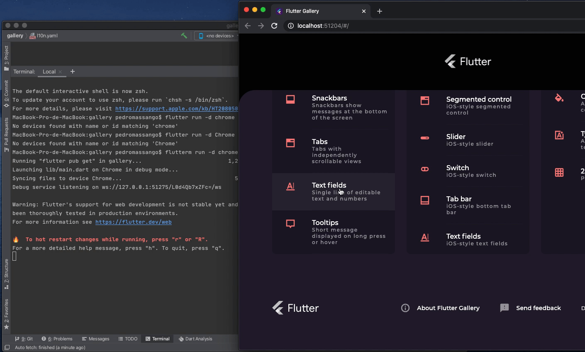Open the Favorites side panel tab
Viewport: 585px width, 352px height.
coord(6,314)
